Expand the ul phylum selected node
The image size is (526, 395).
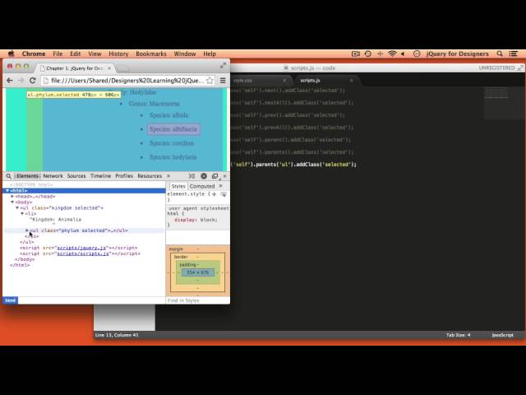pos(27,230)
